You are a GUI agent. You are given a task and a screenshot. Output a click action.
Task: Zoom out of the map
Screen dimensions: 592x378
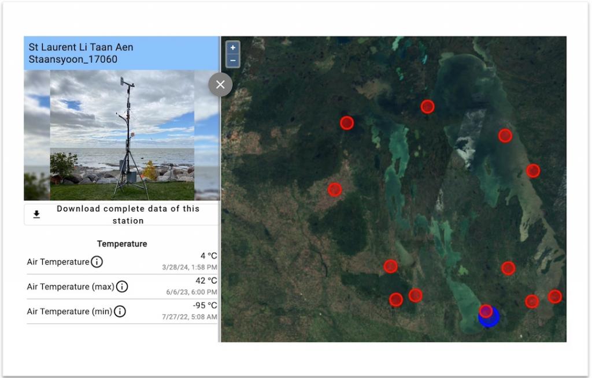pos(233,60)
